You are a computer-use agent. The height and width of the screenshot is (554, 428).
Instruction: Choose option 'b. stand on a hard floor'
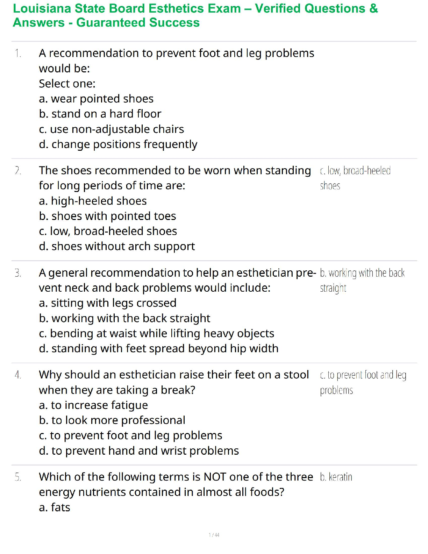point(100,114)
